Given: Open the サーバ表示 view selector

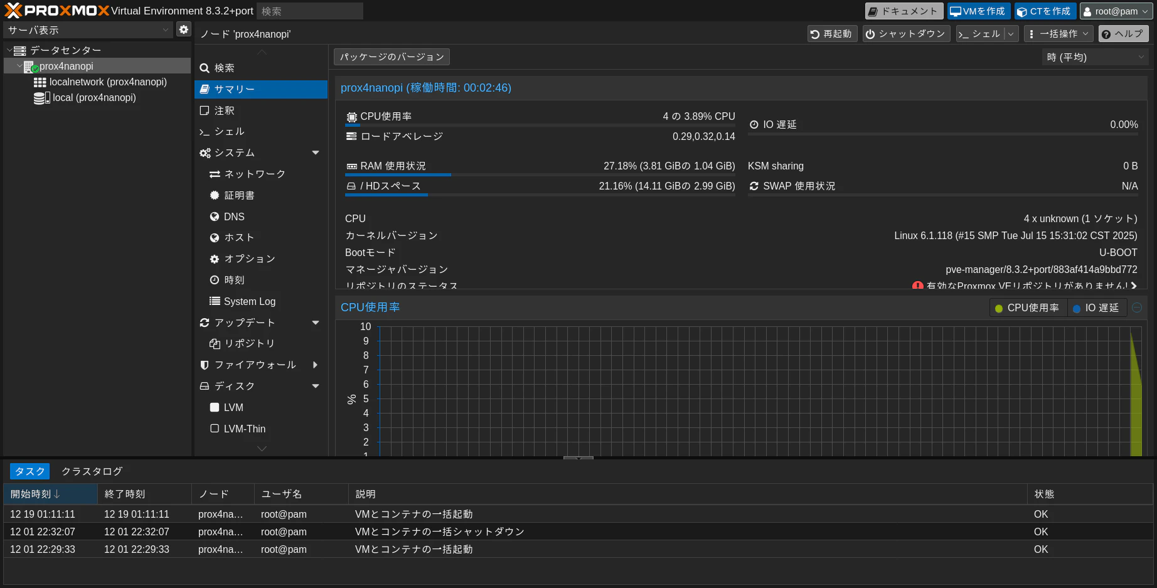Looking at the screenshot, I should (x=87, y=30).
